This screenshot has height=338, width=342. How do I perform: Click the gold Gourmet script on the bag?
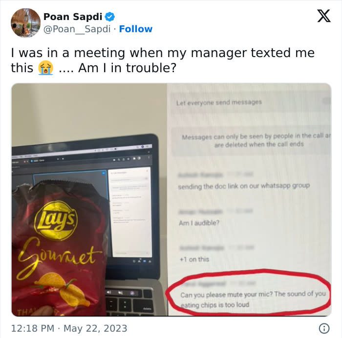pos(57,257)
